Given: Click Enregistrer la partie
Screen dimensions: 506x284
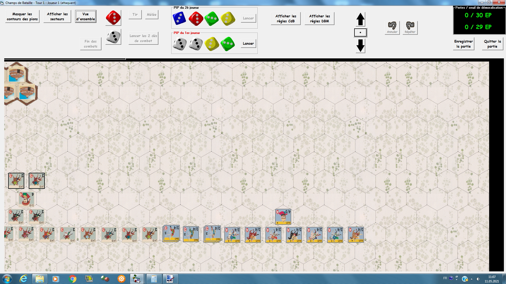Looking at the screenshot, I should [463, 44].
